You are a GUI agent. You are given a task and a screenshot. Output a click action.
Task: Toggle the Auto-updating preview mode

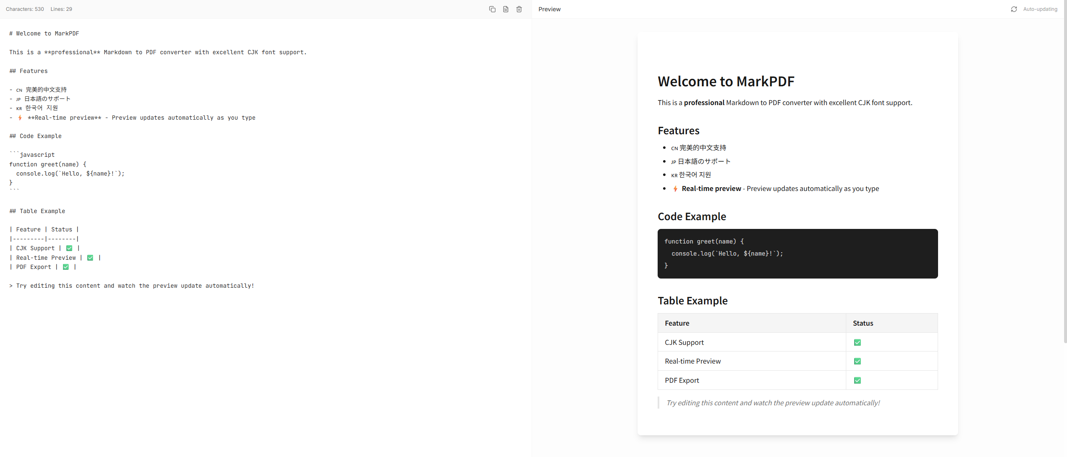[x=1040, y=9]
